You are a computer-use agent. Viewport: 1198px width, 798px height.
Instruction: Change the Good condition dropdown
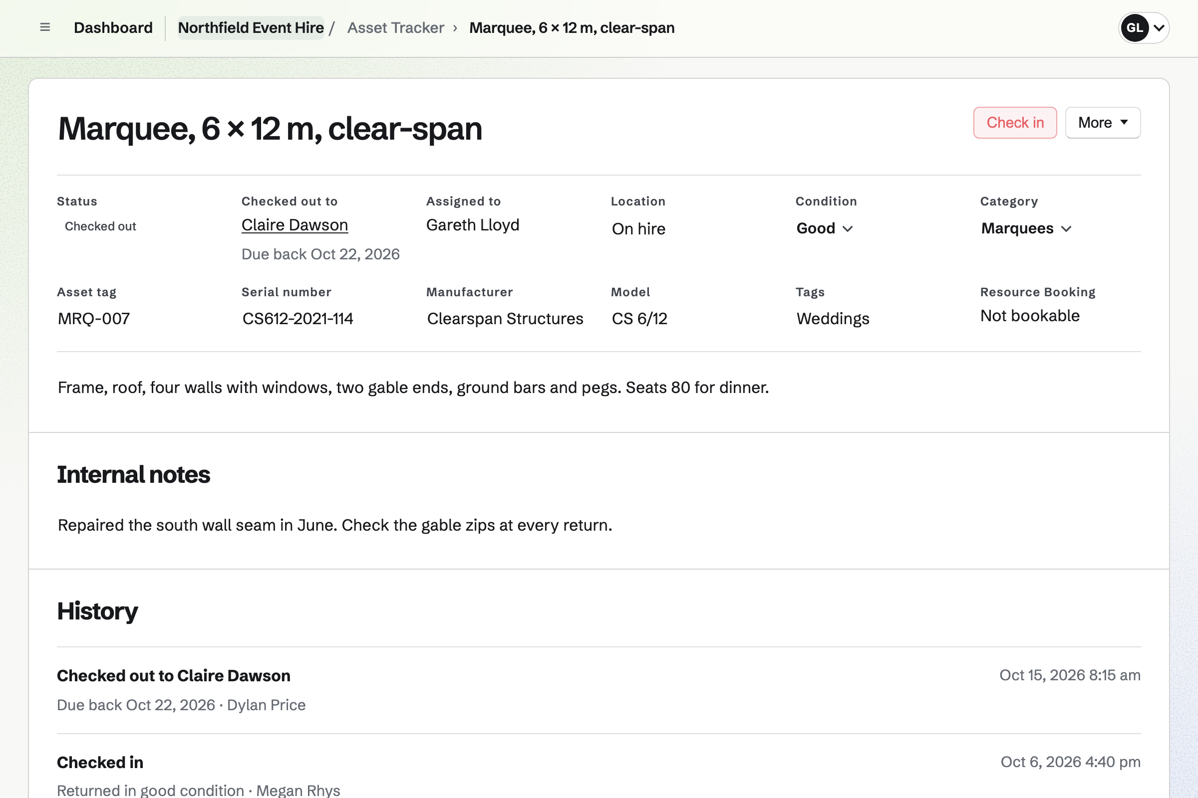coord(824,228)
